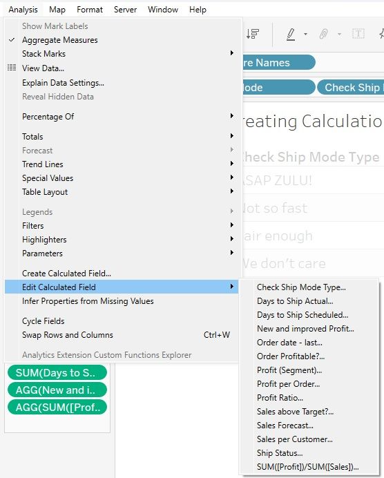The image size is (384, 478).
Task: Open the paperclip icon dropdown arrow
Action: tap(339, 34)
